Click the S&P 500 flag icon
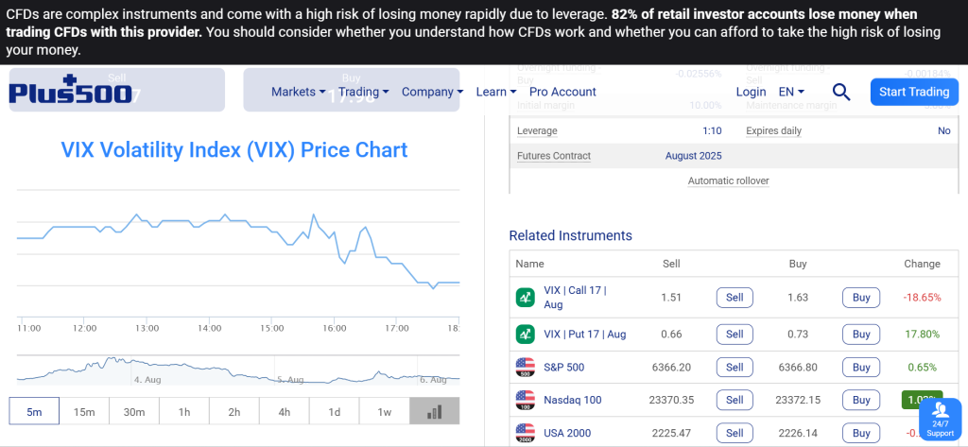The image size is (968, 447). (x=525, y=368)
